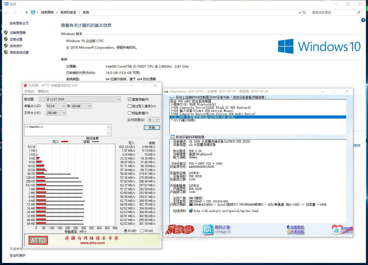
Task: Select the 英特尔(R) 无线 Bluetooth(R) row
Action: click(195, 104)
